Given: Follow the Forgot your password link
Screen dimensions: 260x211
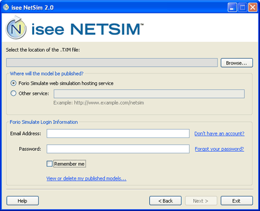Looking at the screenshot, I should (x=220, y=149).
